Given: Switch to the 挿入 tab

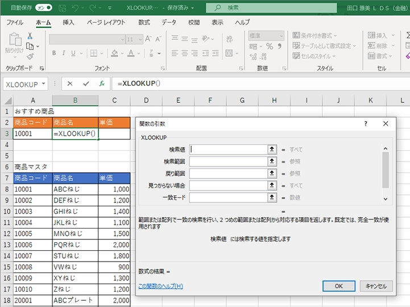Looking at the screenshot, I should (x=68, y=23).
